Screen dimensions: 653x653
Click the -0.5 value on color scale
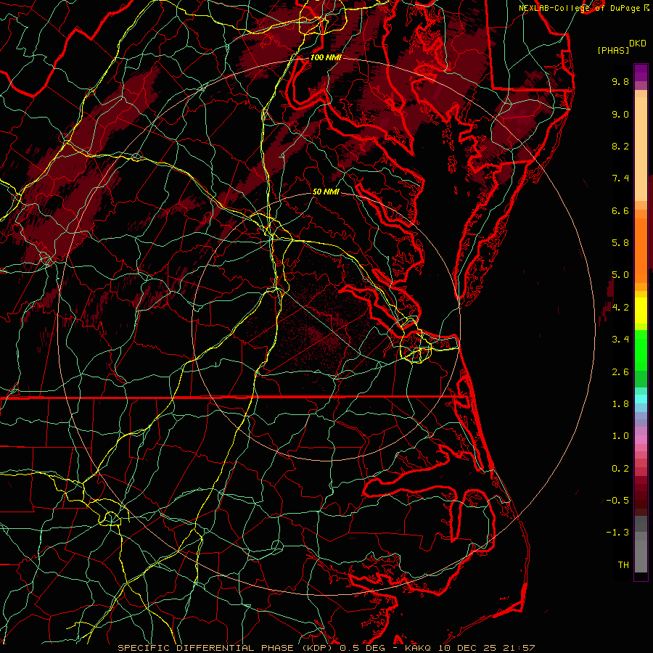pos(617,501)
